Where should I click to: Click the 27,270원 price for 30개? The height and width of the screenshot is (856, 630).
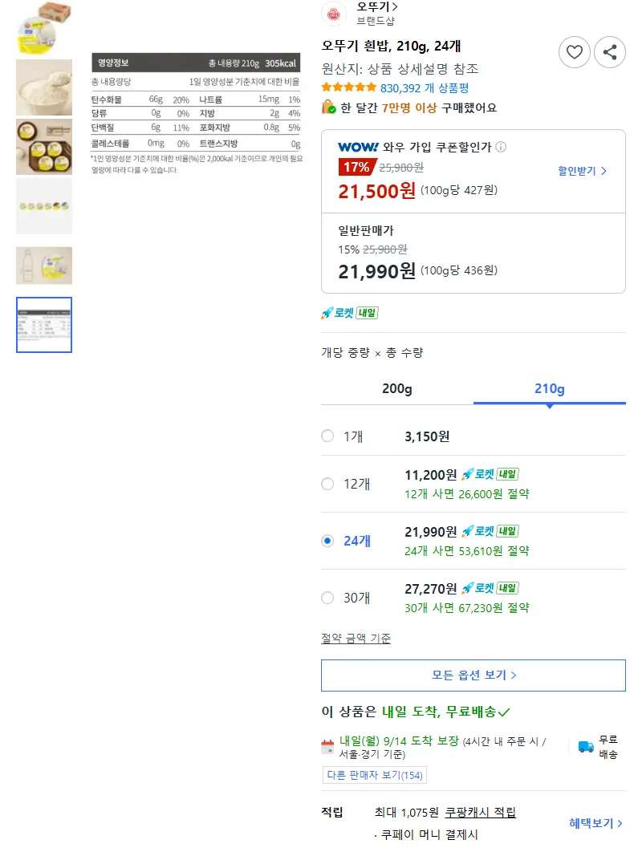430,589
